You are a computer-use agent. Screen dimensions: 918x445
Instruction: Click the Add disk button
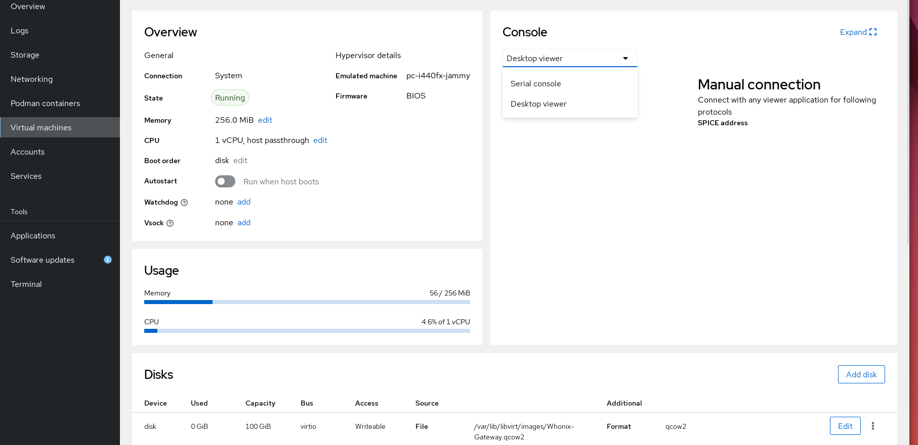(861, 374)
